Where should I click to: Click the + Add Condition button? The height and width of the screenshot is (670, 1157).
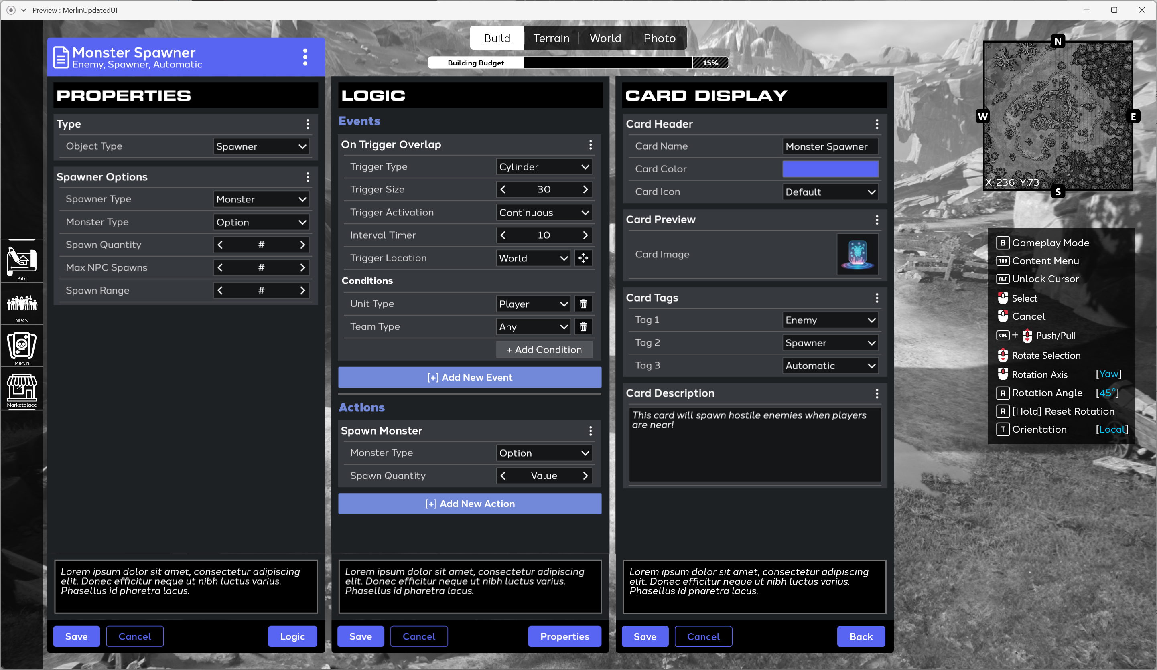coord(544,350)
